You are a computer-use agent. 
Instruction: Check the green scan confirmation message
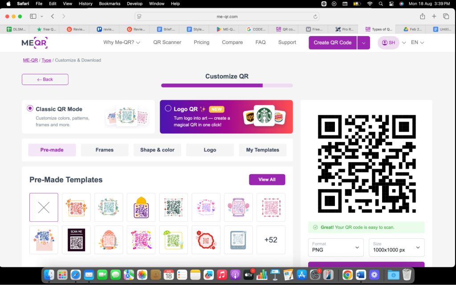click(x=366, y=227)
